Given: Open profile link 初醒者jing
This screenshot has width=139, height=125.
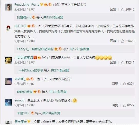Looking at the screenshot, I should pyautogui.click(x=24, y=17).
